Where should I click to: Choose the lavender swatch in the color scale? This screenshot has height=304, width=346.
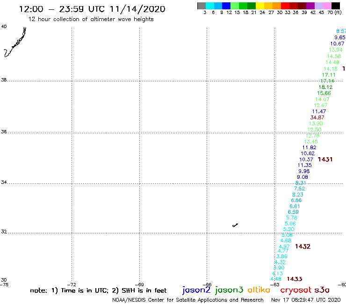click(x=318, y=6)
